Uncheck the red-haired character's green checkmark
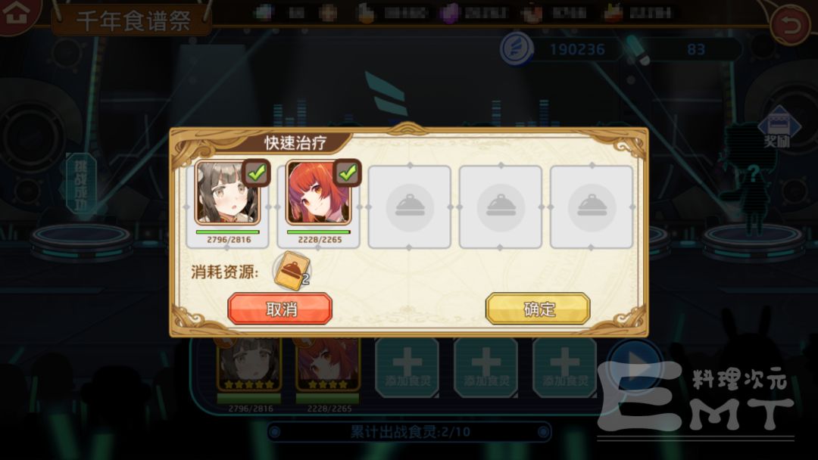Viewport: 818px width, 460px height. [x=348, y=172]
